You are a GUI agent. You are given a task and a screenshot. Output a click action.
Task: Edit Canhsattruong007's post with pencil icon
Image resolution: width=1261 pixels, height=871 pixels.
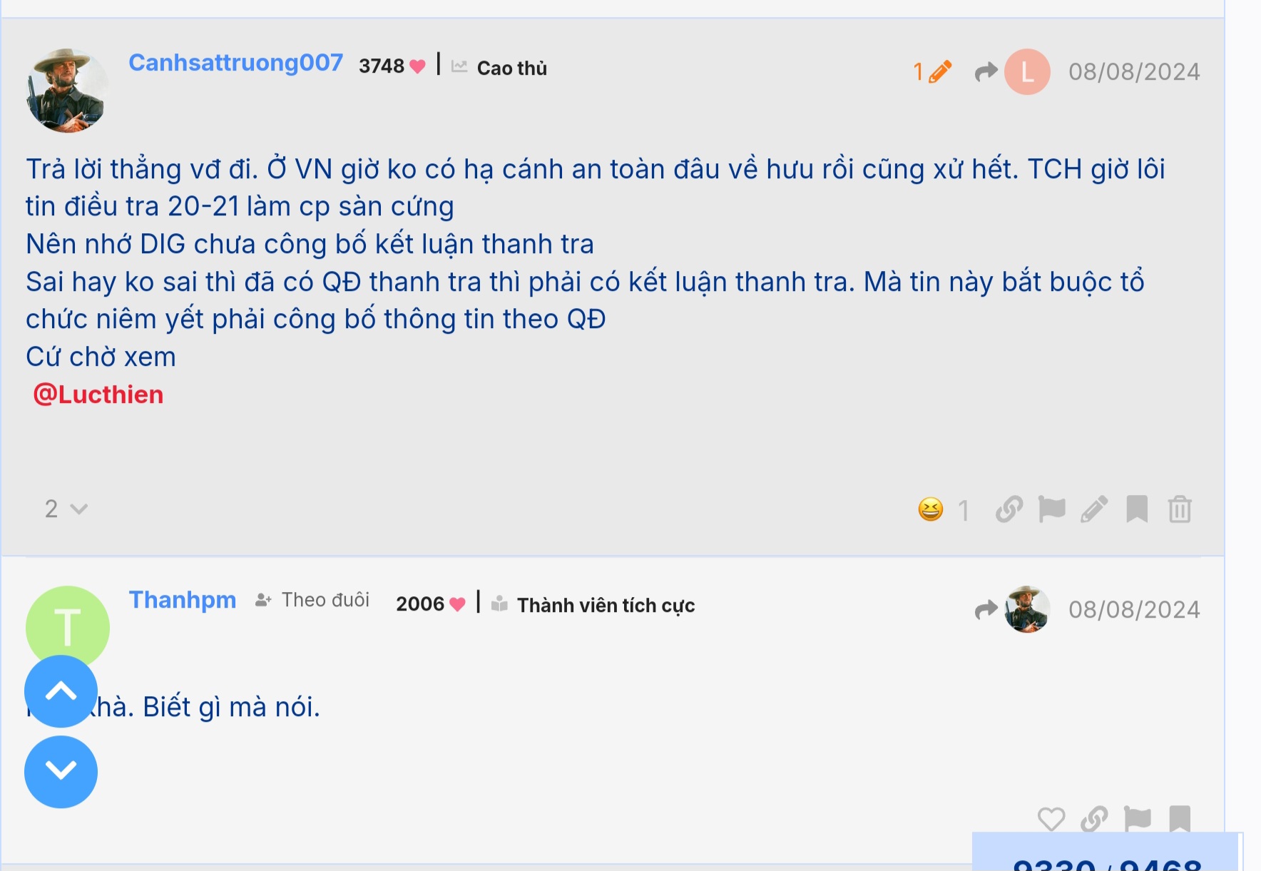coord(1094,509)
